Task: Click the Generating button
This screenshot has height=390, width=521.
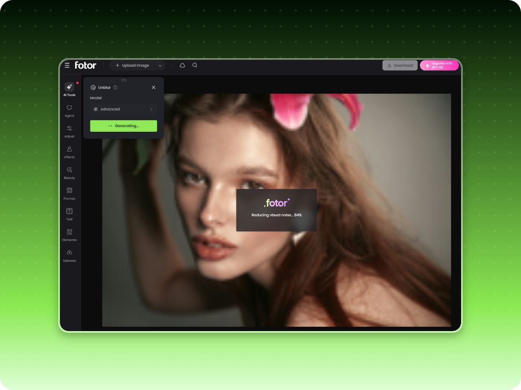Action: click(124, 126)
